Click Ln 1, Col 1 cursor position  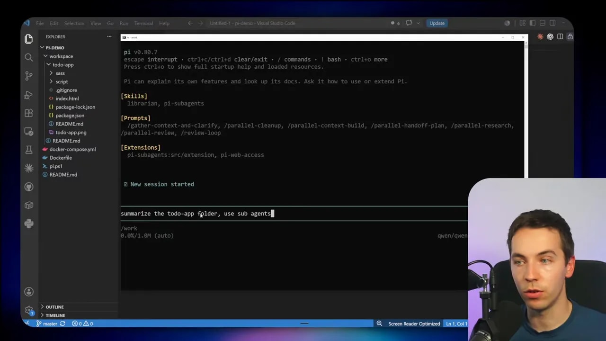pyautogui.click(x=456, y=323)
